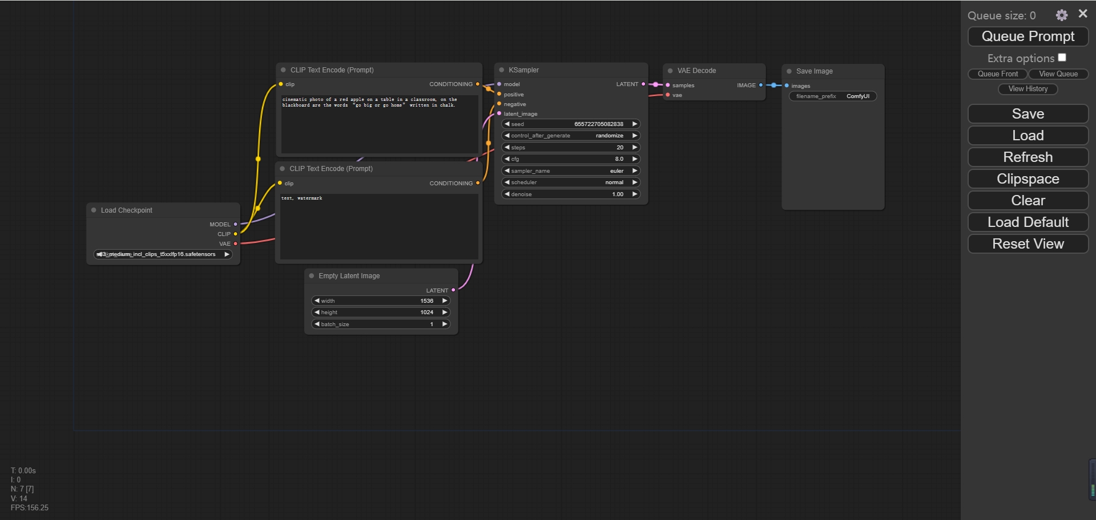Enable the Extra options checkbox
Viewport: 1096px width, 520px height.
1062,58
